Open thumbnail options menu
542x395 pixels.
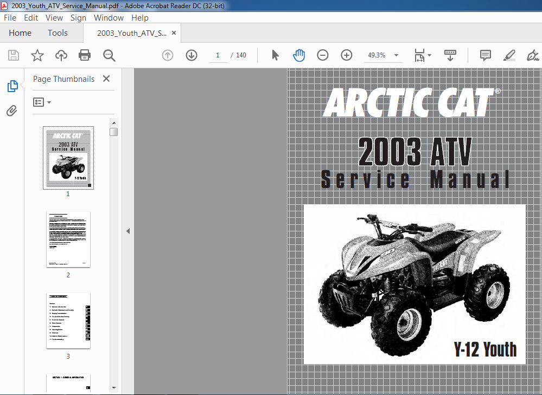coord(42,102)
